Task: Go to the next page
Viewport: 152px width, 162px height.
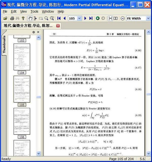Action: (85, 18)
